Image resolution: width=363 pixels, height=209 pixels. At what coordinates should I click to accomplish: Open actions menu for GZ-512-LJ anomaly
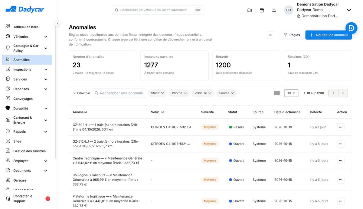341,144
